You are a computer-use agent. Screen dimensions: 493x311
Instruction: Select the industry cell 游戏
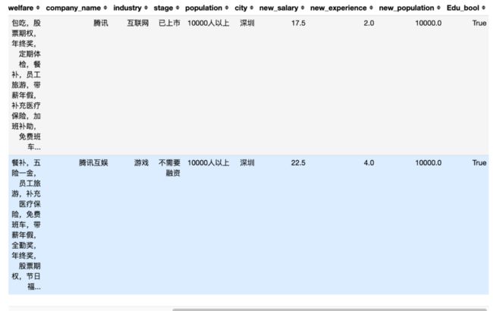[x=141, y=162]
